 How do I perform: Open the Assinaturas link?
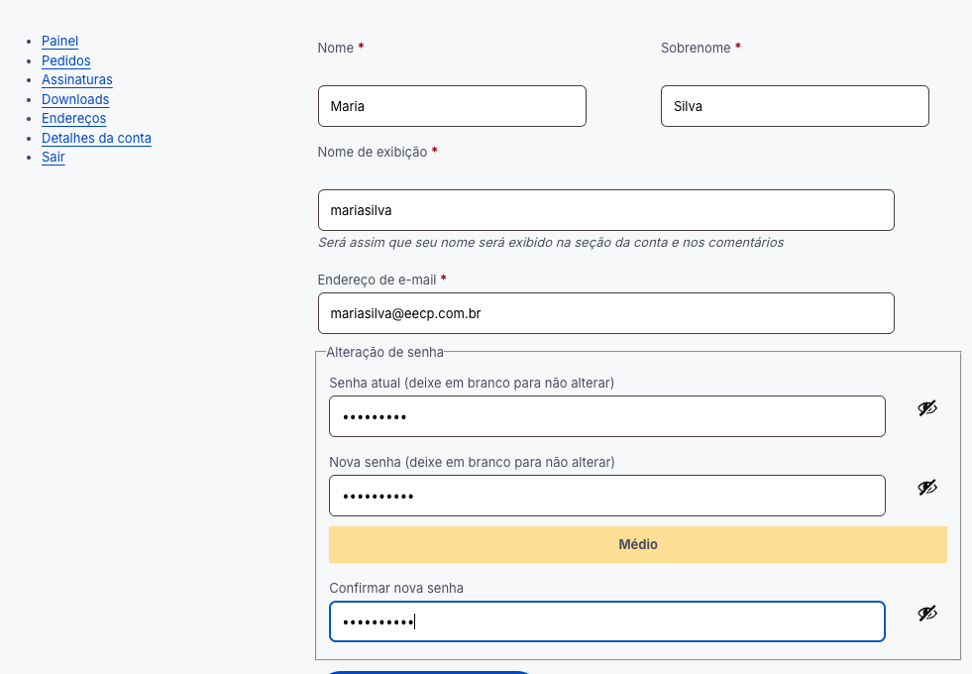click(77, 80)
